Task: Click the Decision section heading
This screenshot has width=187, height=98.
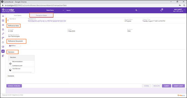Action: [x=11, y=52]
